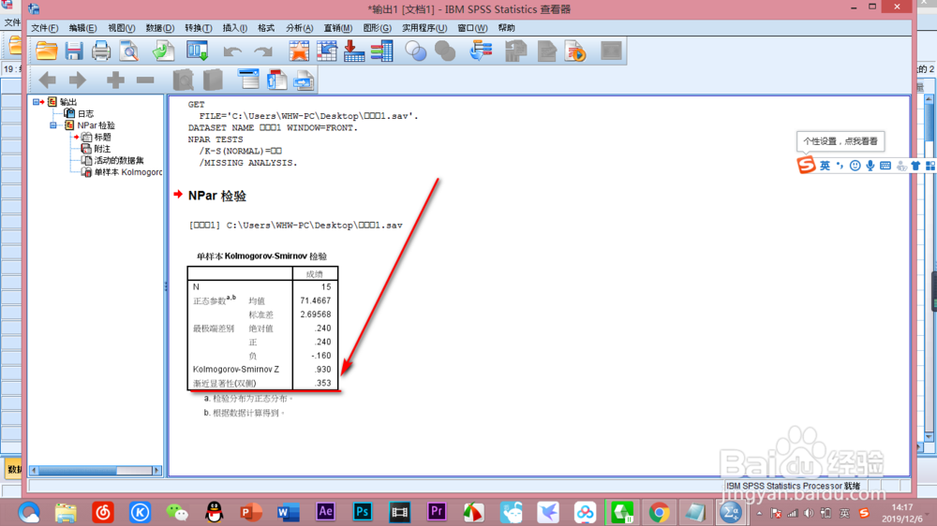Open the 窗口(W) menu

(x=472, y=28)
